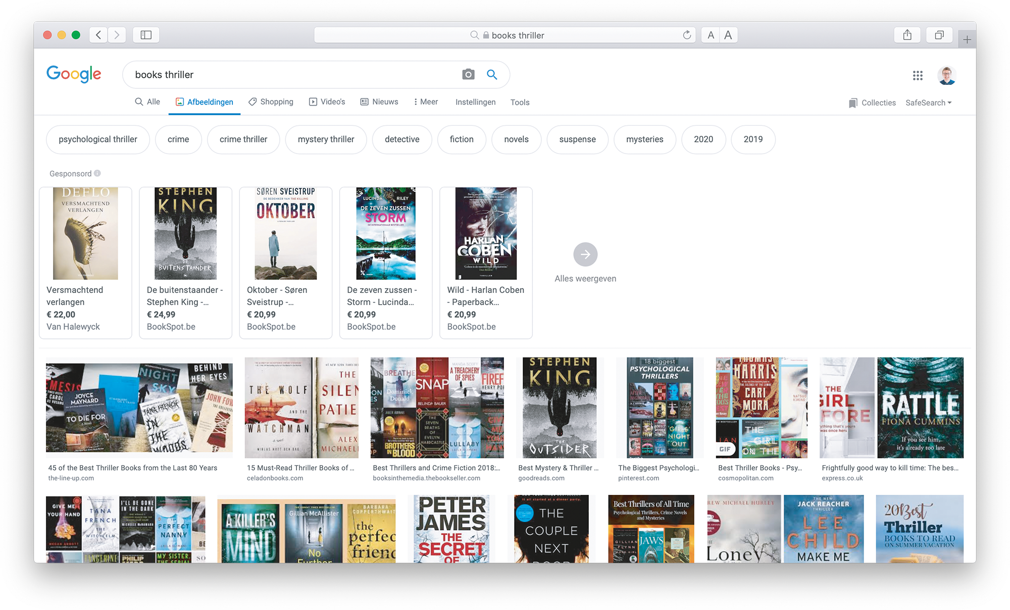Click the Alles weergeven link
Image resolution: width=1010 pixels, height=610 pixels.
click(x=585, y=279)
